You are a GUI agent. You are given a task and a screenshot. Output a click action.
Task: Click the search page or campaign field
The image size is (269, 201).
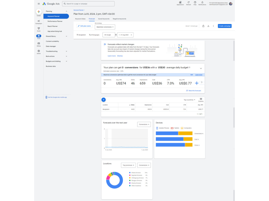click(88, 4)
